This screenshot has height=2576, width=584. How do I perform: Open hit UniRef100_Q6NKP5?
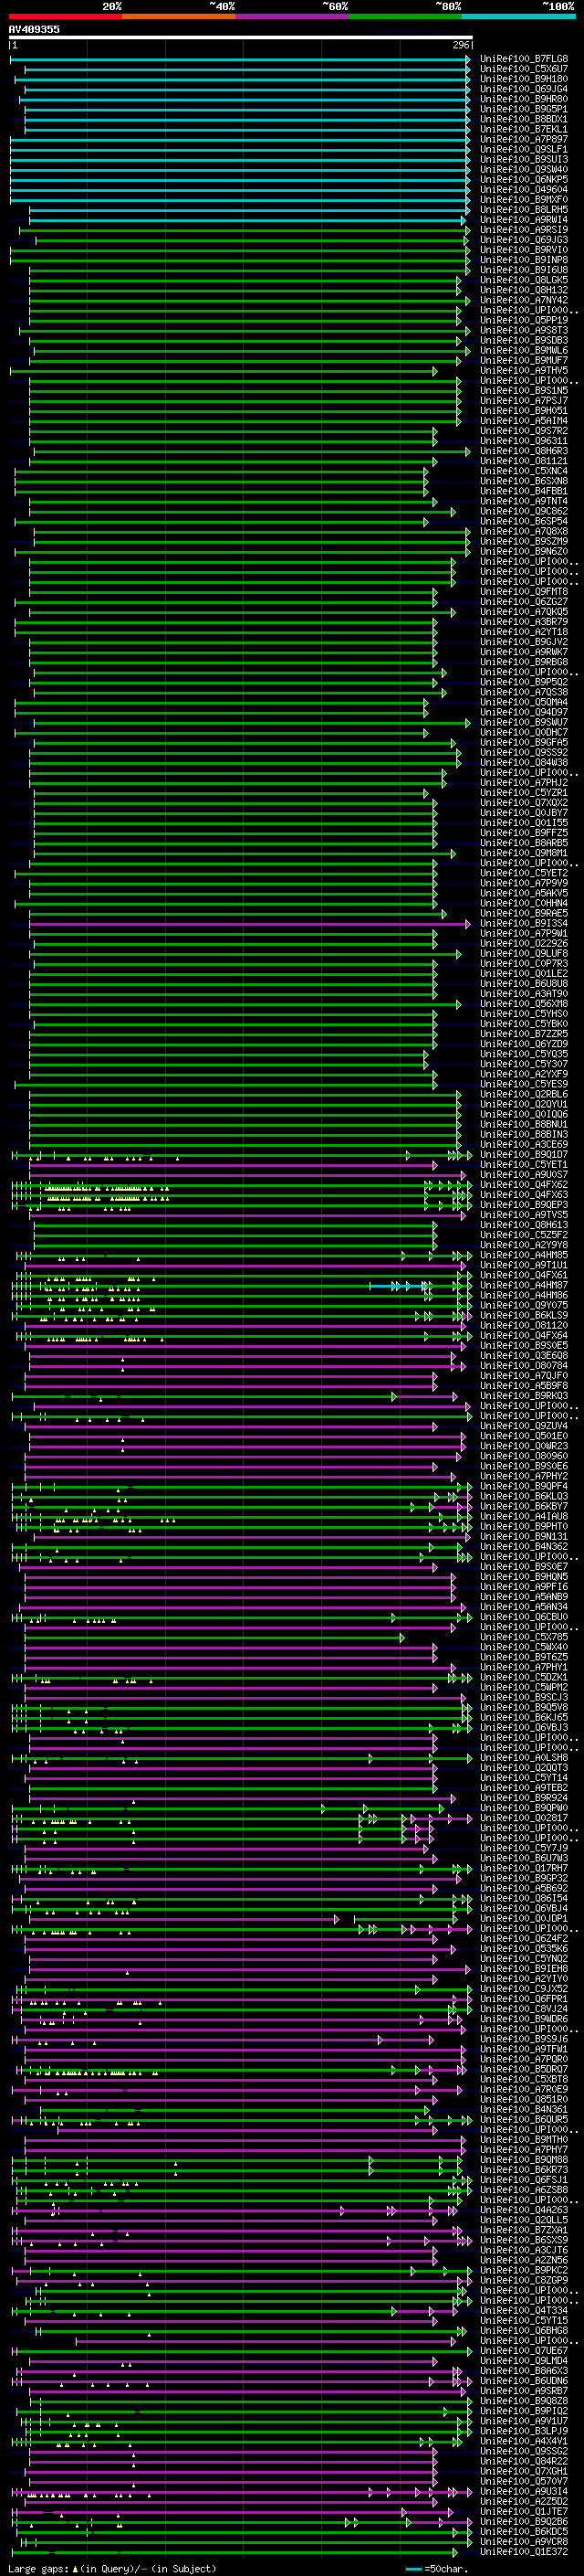coord(523,179)
